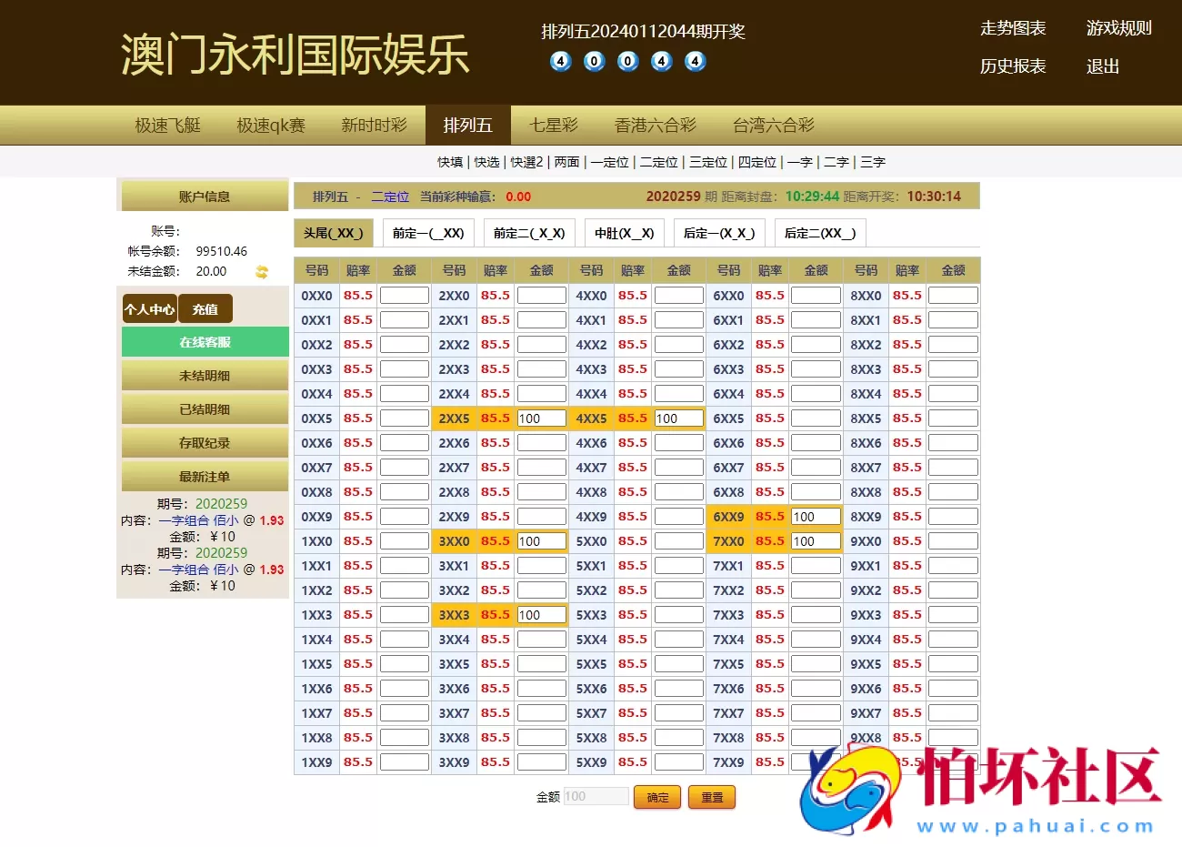Select the 后定二(XX_) bet category
Viewport: 1182px width, 847px height.
click(x=819, y=233)
